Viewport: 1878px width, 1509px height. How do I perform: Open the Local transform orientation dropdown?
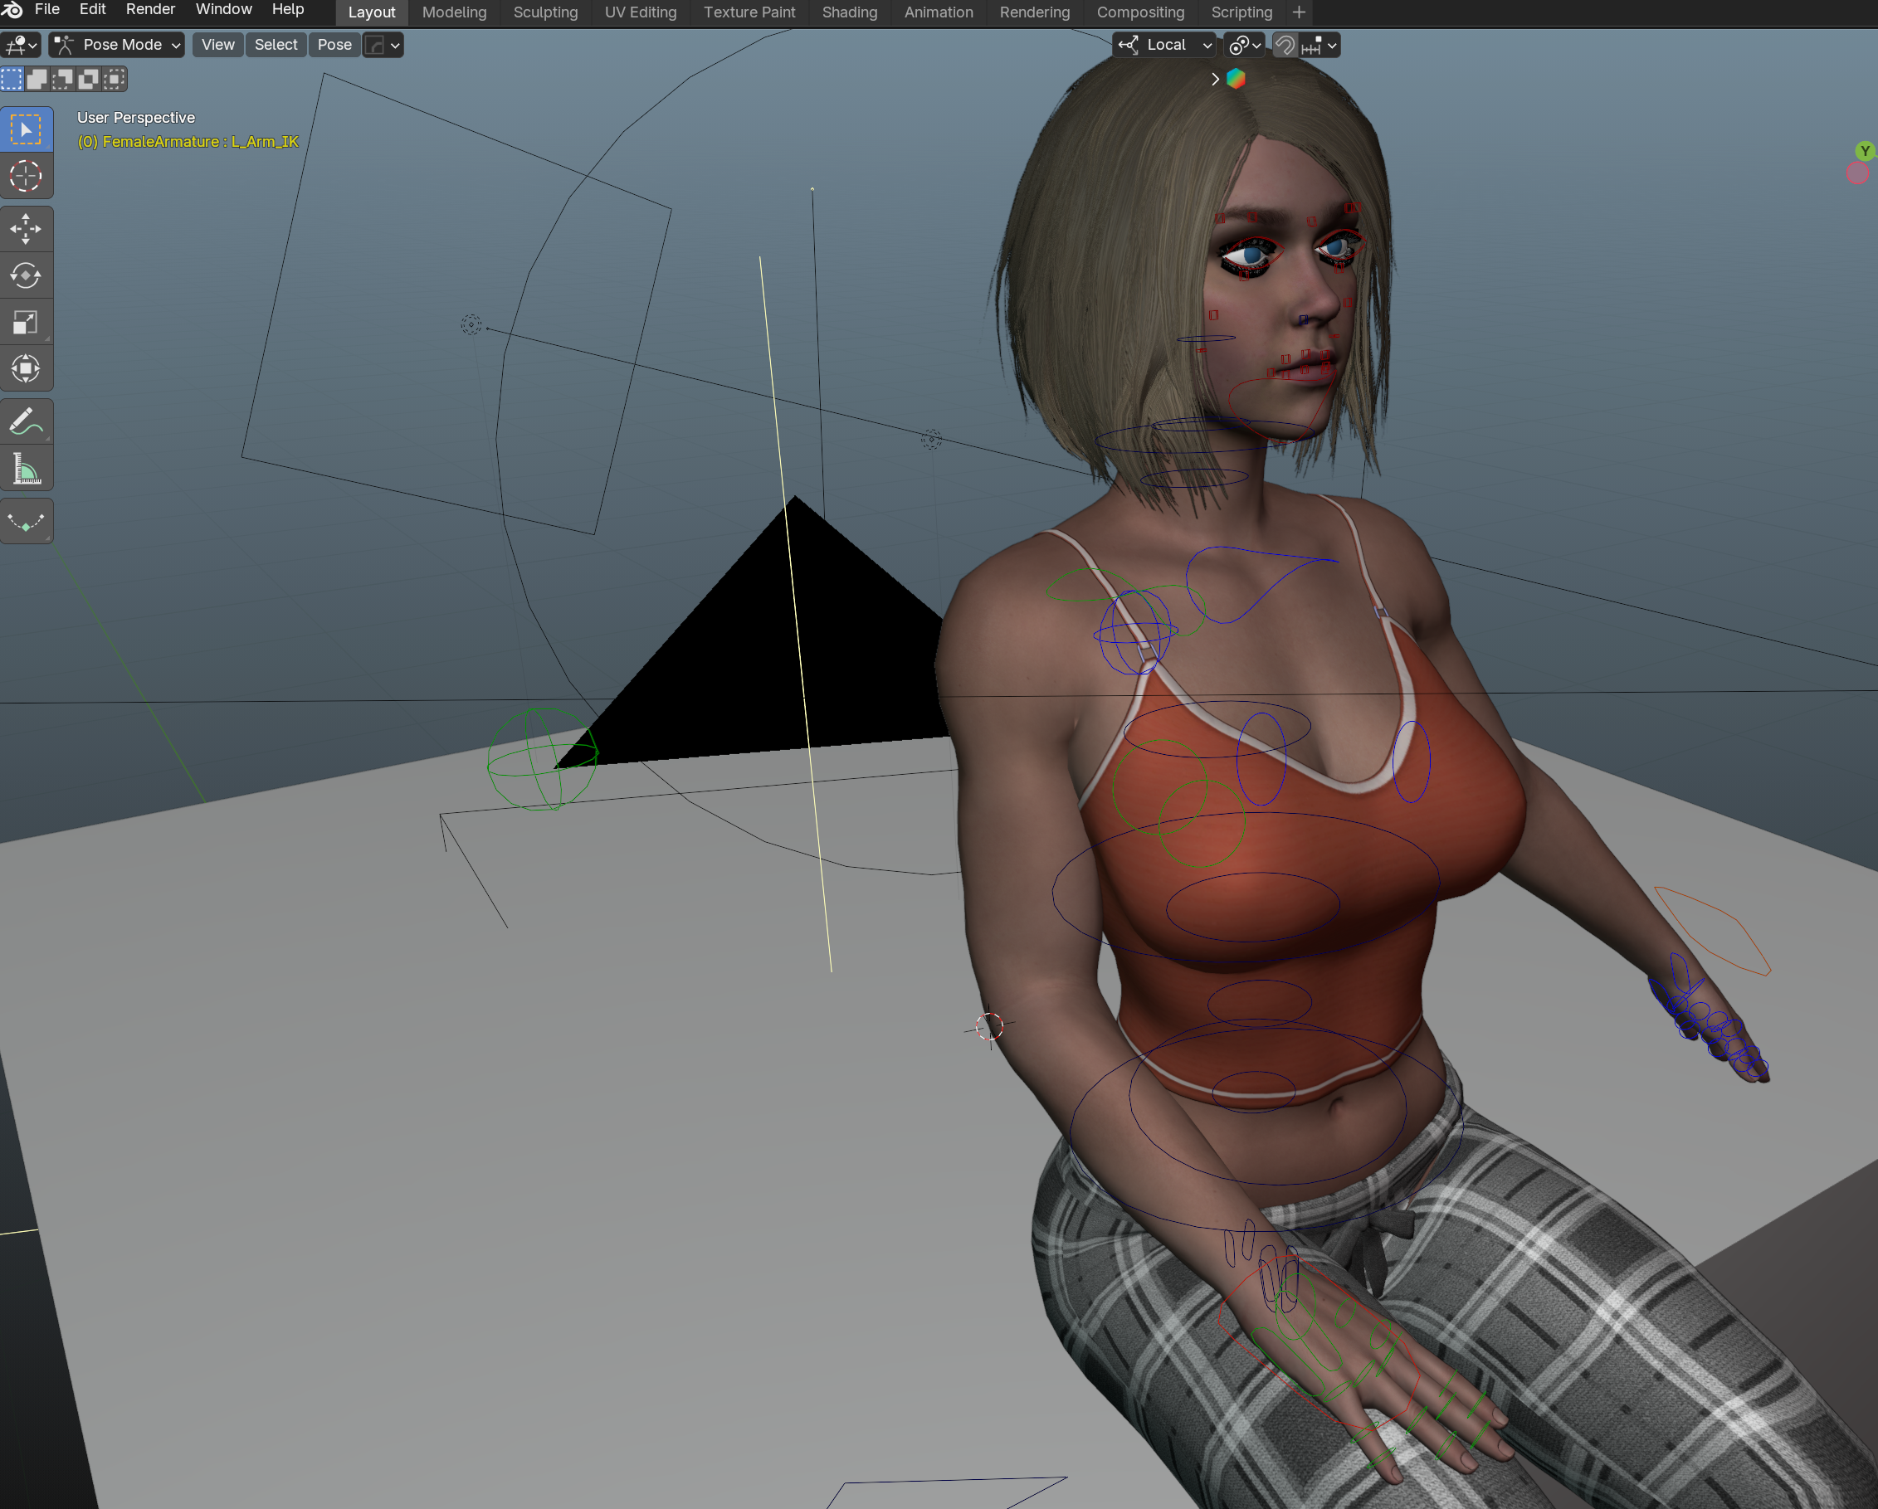[1165, 45]
